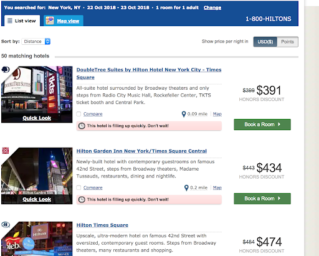Viewport: 319px width, 256px height.
Task: Click the List view icon
Action: [9, 21]
